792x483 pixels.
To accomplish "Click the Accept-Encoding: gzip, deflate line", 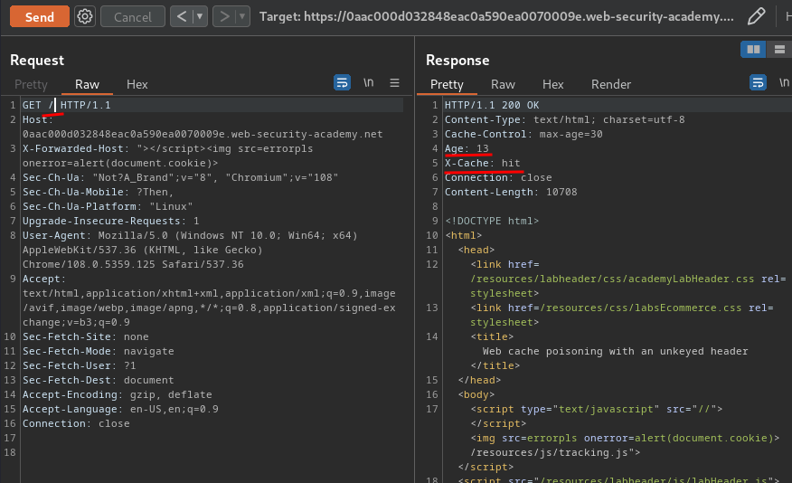I will coord(118,394).
